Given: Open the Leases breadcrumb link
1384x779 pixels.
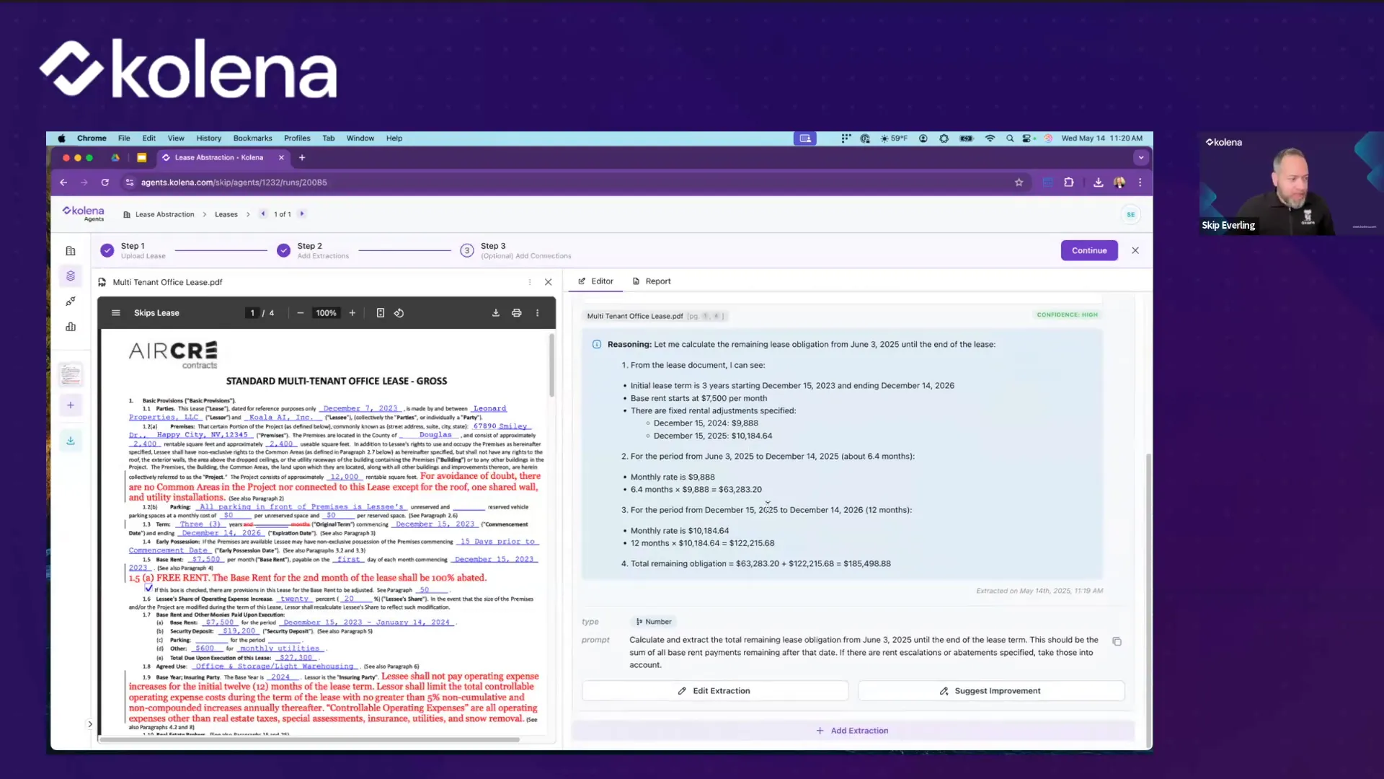Looking at the screenshot, I should pos(226,214).
